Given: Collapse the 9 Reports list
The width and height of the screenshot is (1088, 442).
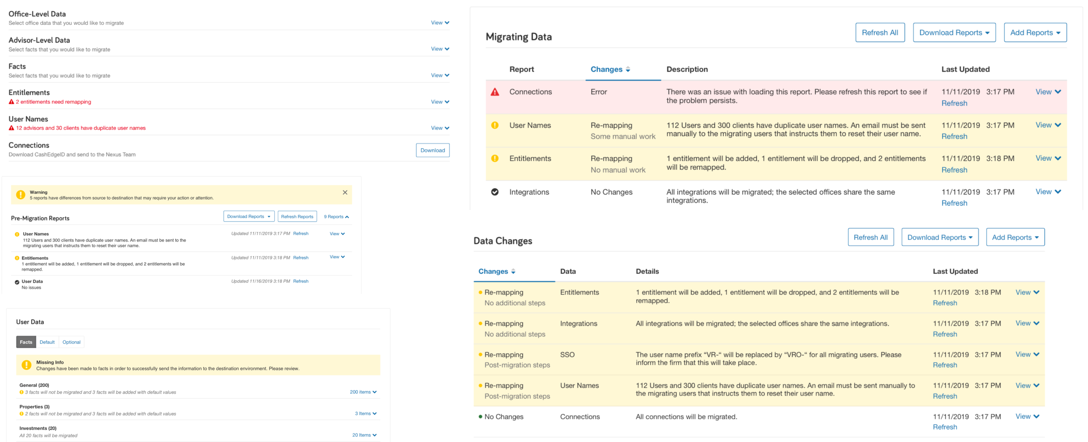Looking at the screenshot, I should pos(336,216).
